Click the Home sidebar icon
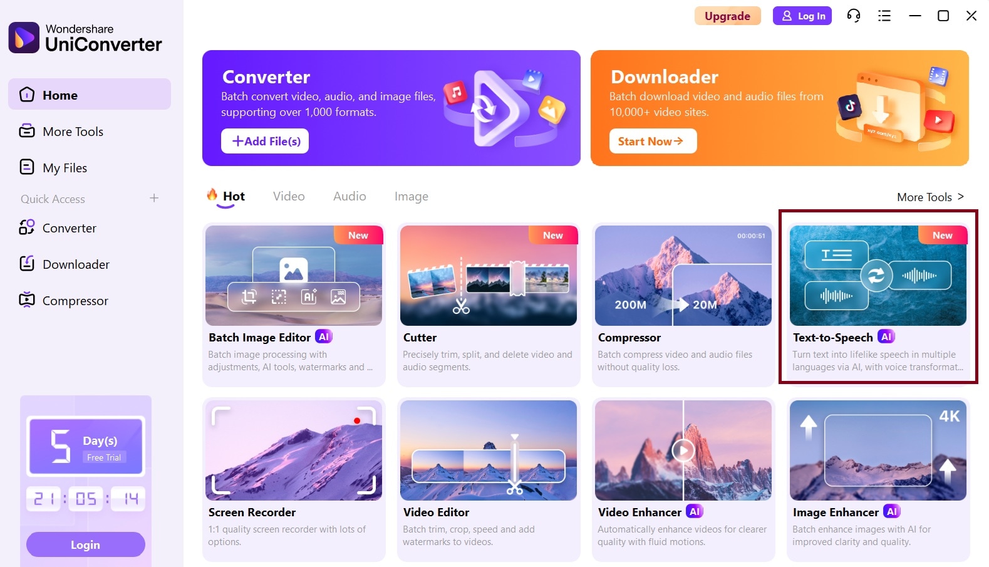 pos(27,95)
